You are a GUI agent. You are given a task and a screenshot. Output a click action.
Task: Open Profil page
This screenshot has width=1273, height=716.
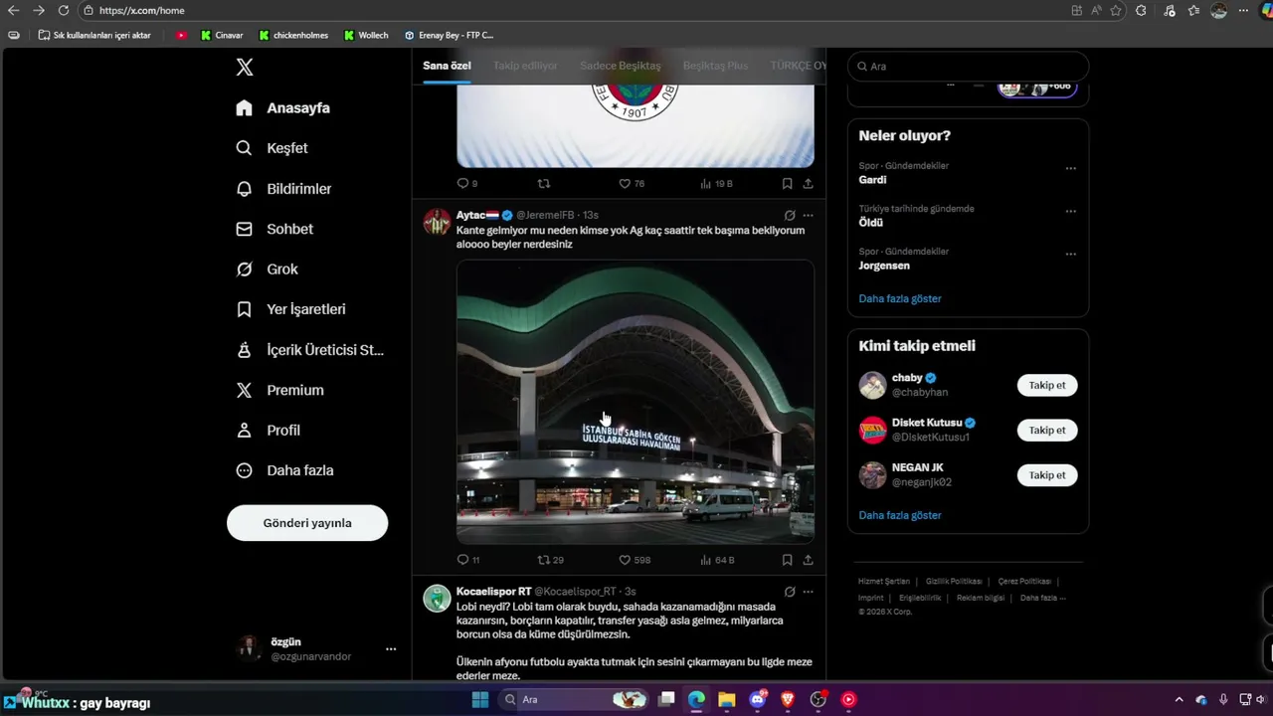[x=269, y=431]
